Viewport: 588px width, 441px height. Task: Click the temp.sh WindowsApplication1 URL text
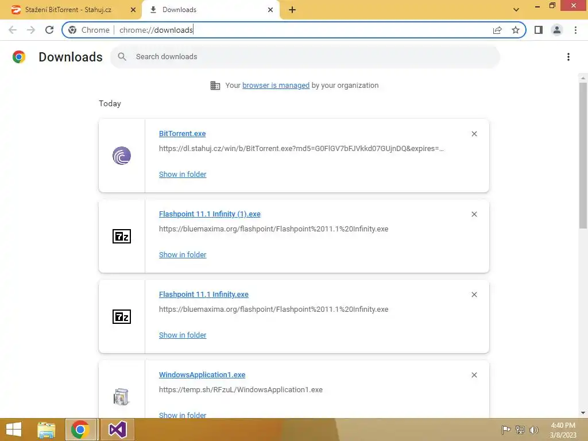point(241,390)
